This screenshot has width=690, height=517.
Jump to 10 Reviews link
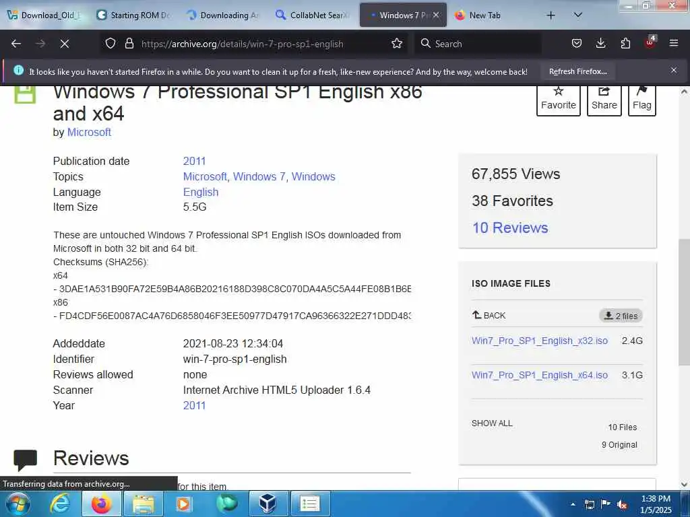click(x=510, y=228)
